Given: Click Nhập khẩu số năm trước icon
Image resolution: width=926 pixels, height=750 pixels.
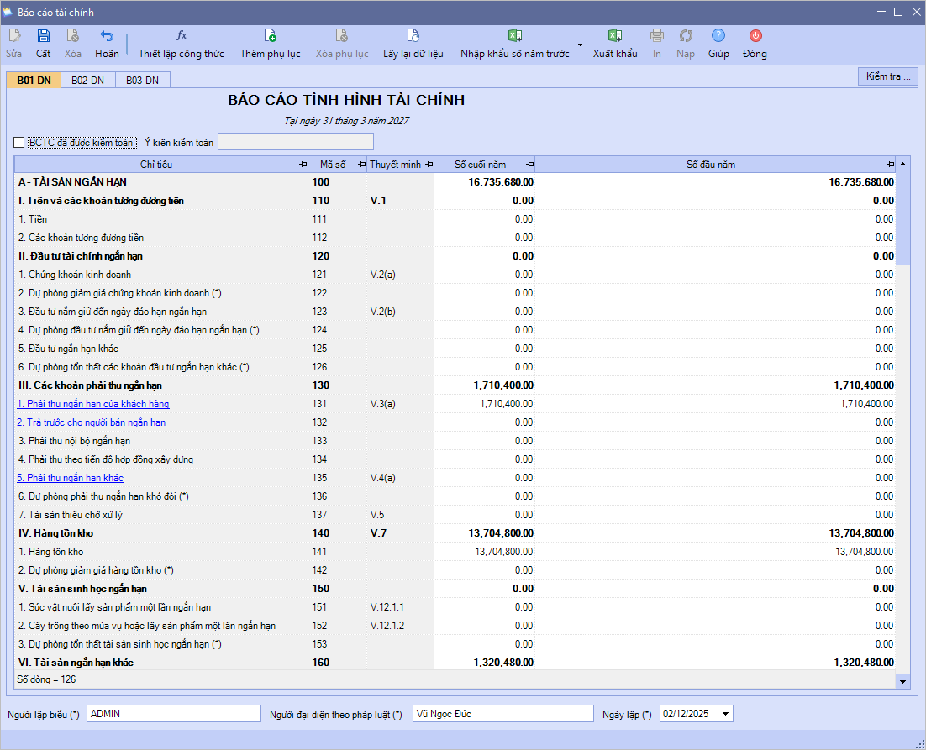Looking at the screenshot, I should click(x=515, y=36).
